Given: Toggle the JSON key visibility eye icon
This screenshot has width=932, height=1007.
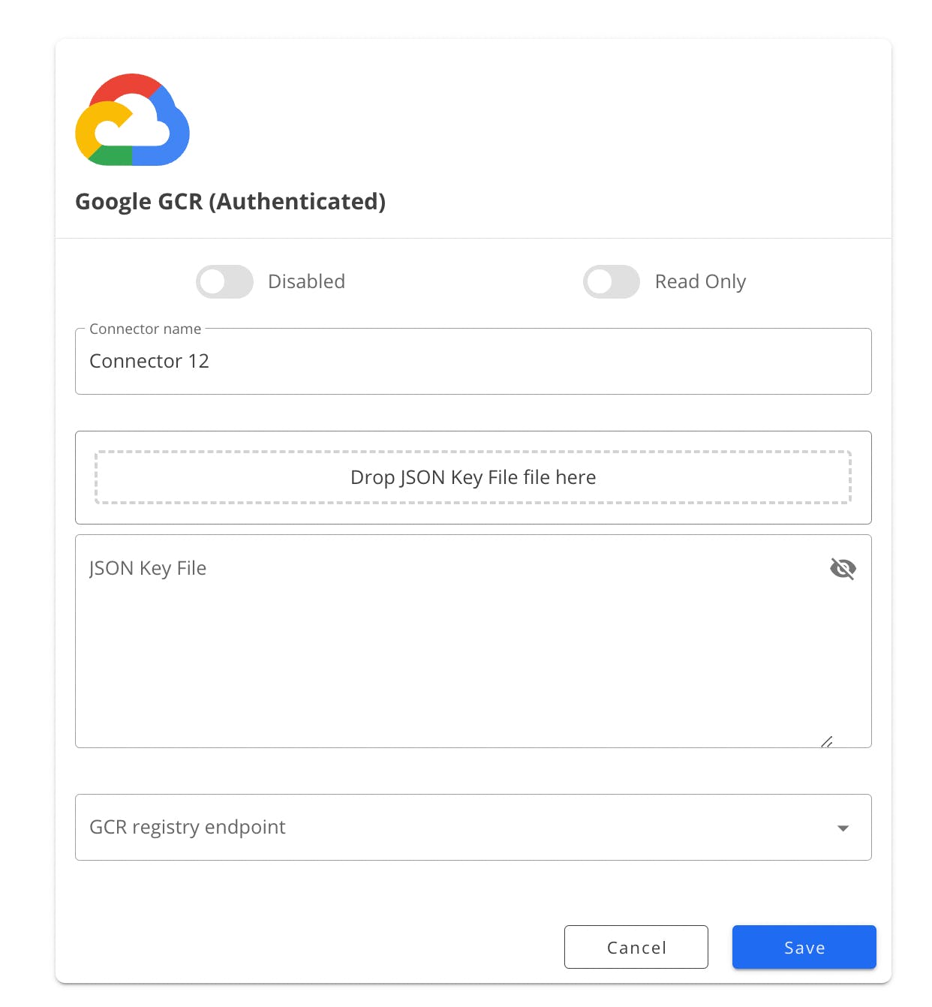Looking at the screenshot, I should pos(843,569).
